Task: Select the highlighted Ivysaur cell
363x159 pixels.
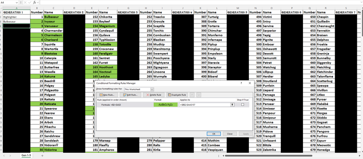Action: tap(53, 21)
